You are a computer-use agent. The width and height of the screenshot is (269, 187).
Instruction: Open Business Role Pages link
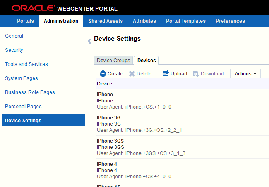click(x=30, y=92)
